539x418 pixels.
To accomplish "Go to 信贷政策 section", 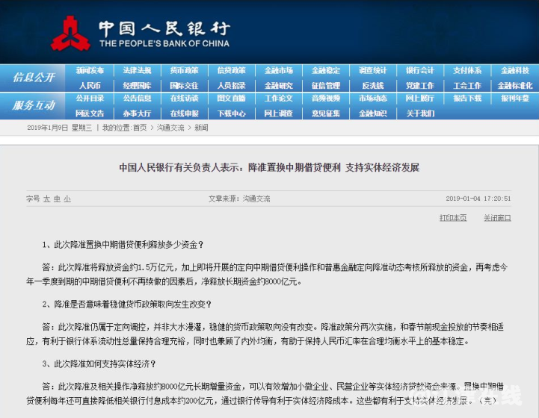I will 231,70.
